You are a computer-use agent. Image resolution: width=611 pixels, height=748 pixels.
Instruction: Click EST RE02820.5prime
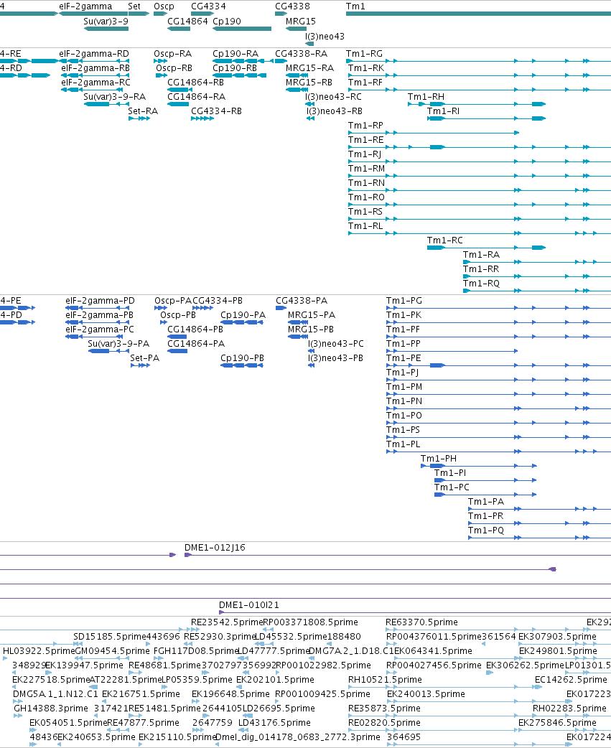click(384, 723)
